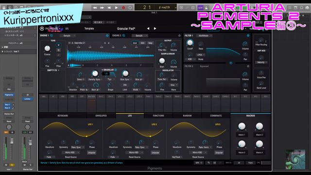The width and height of the screenshot is (311, 175).
Task: Expand the Empty FX dropdown
Action: [x=53, y=70]
